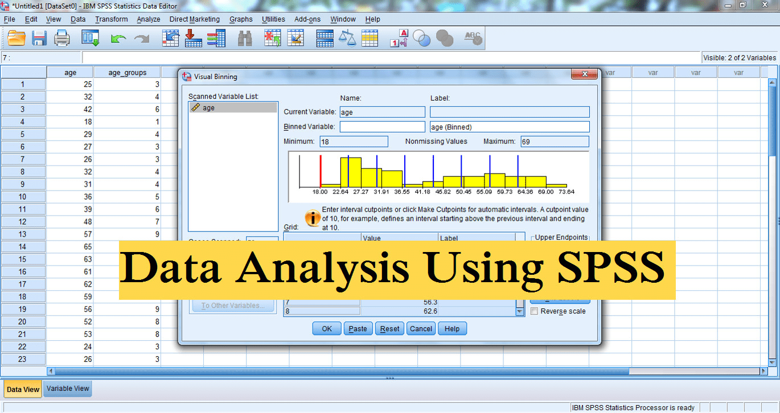Image resolution: width=780 pixels, height=413 pixels.
Task: Open the Analyze menu
Action: click(149, 19)
